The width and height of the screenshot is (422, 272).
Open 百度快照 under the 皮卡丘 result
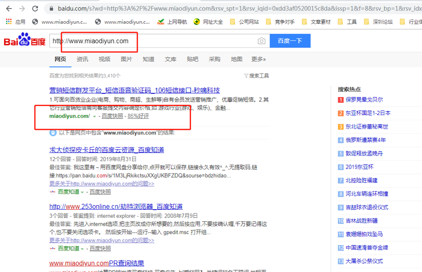(100, 192)
